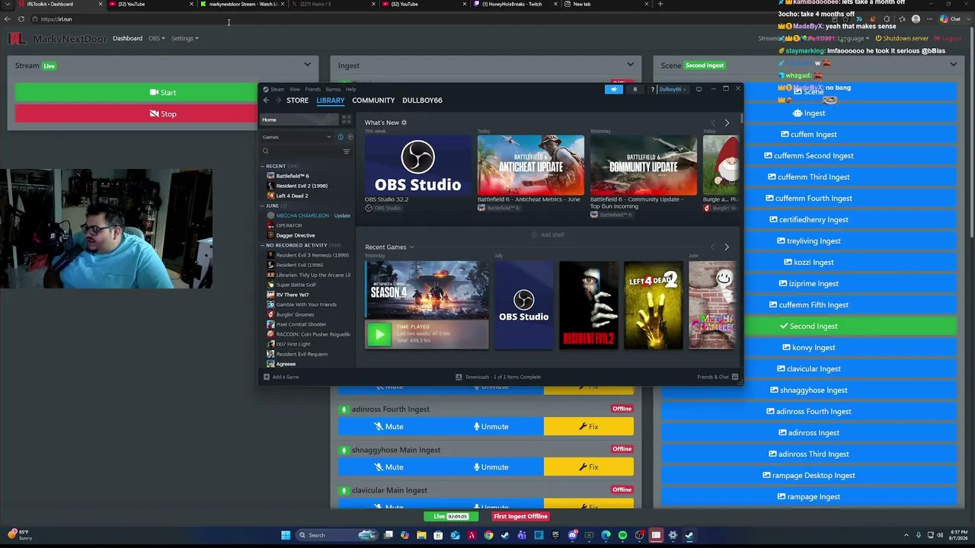Open What's New settings gear
Viewport: 975px width, 548px height.
coord(404,123)
